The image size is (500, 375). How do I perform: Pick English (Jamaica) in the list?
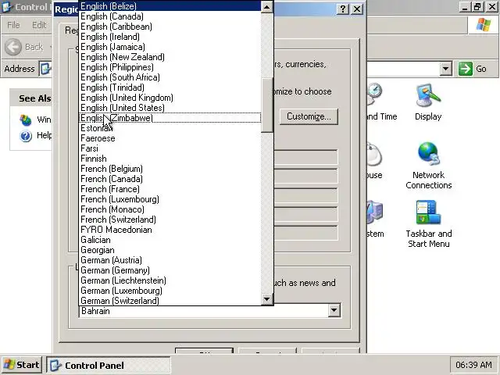170,47
